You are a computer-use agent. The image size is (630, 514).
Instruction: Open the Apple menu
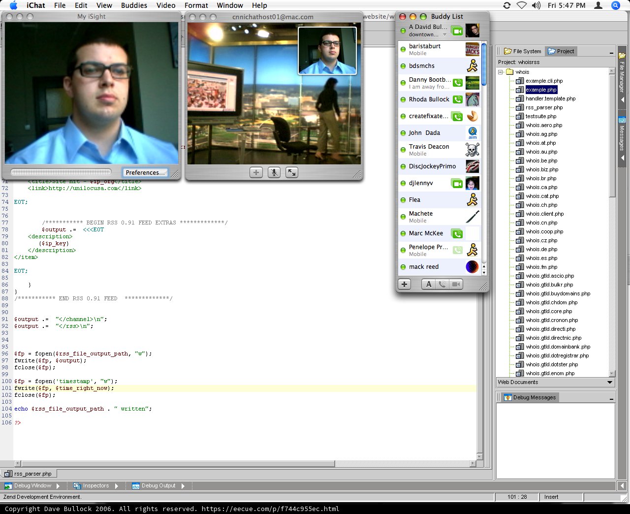pos(13,5)
